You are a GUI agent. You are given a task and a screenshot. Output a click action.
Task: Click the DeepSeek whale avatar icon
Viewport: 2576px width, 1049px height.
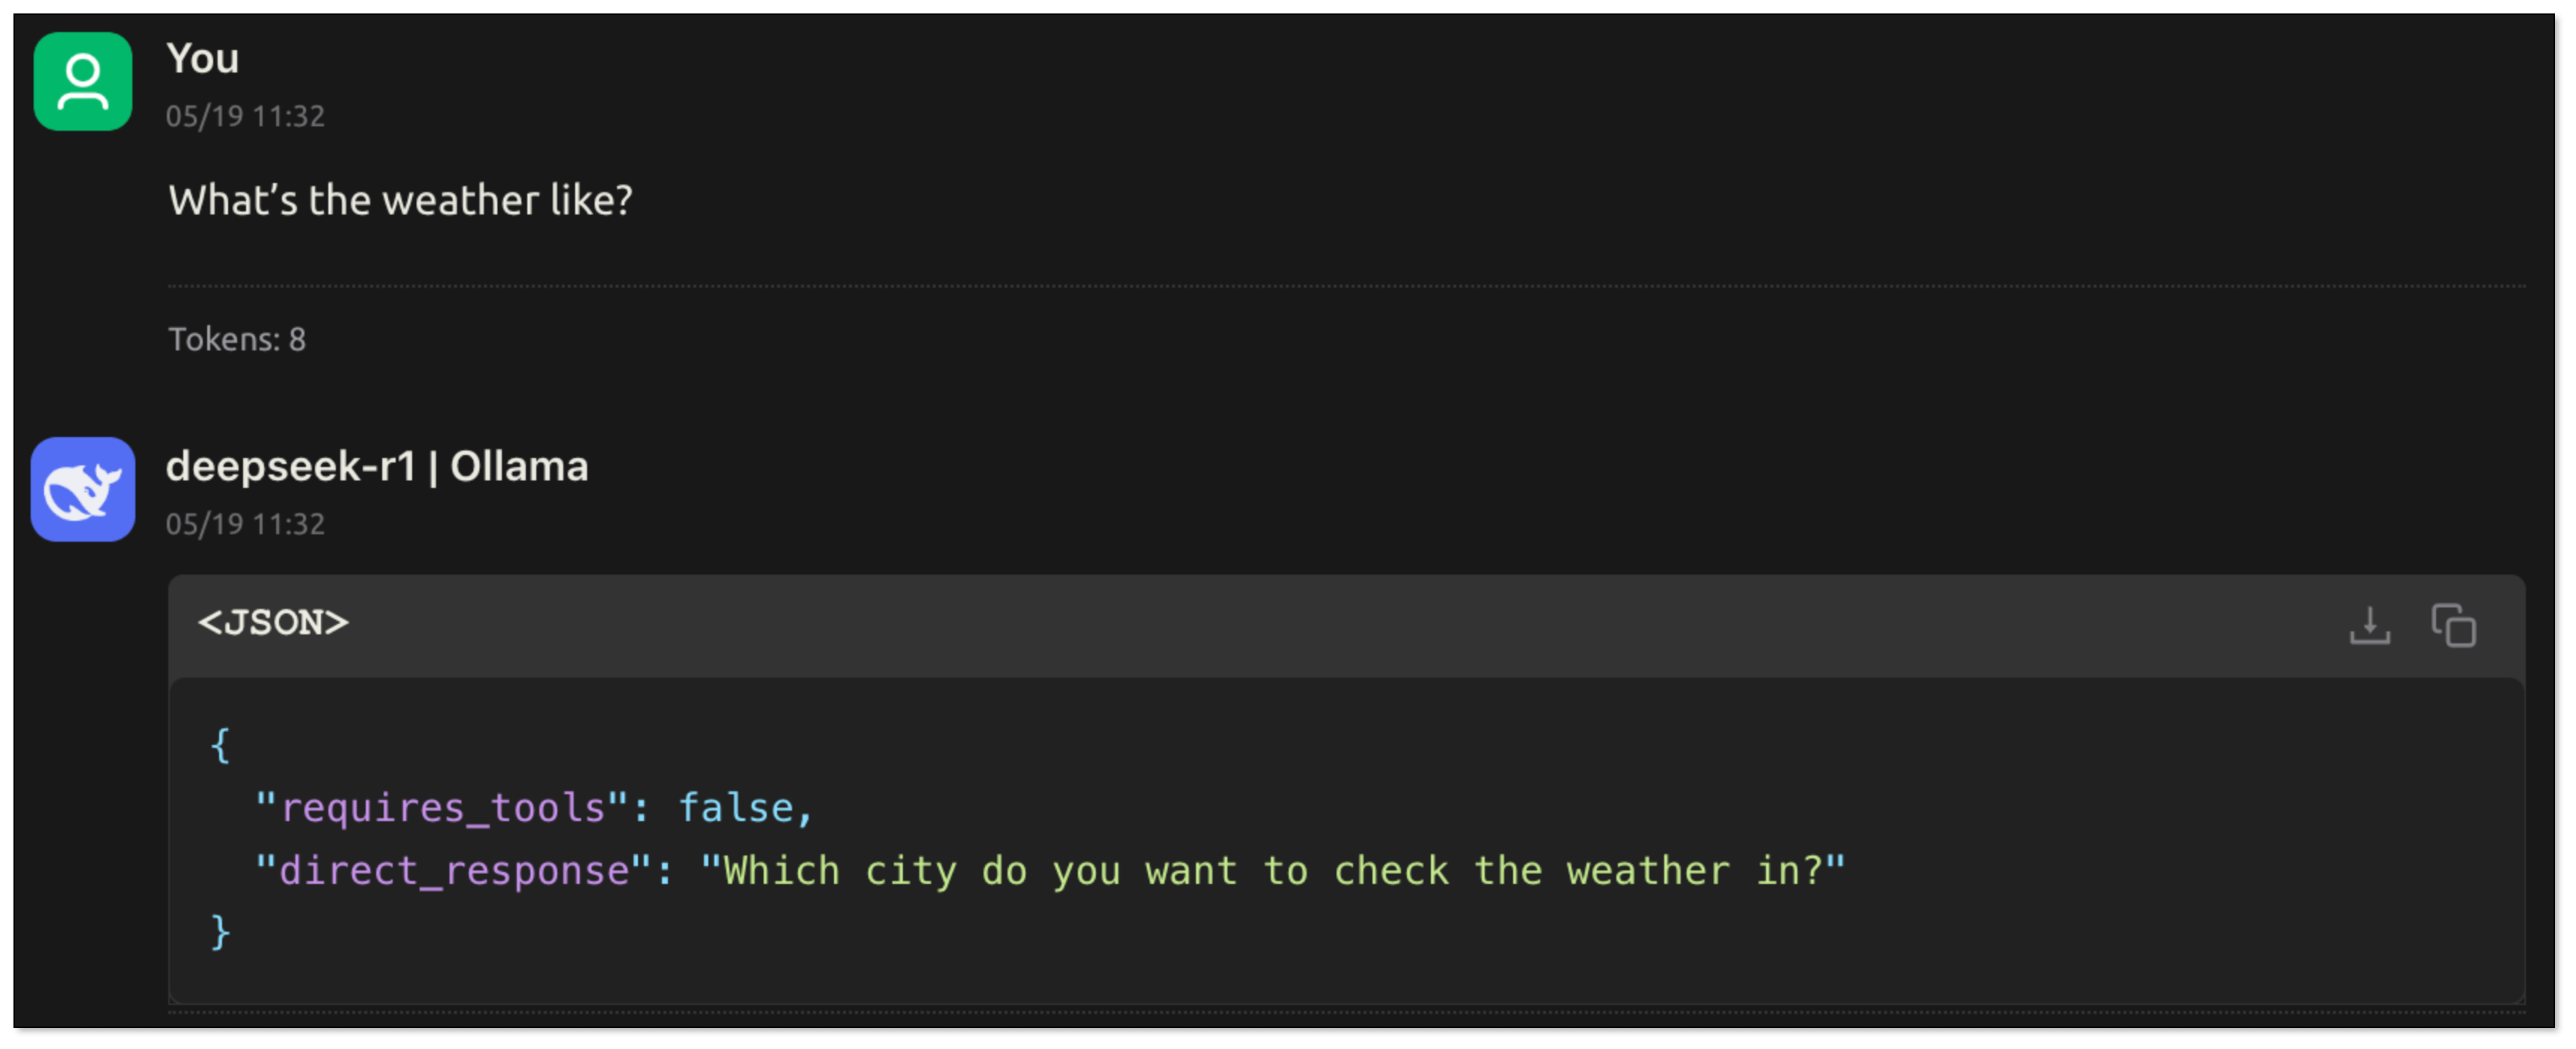pos(83,489)
